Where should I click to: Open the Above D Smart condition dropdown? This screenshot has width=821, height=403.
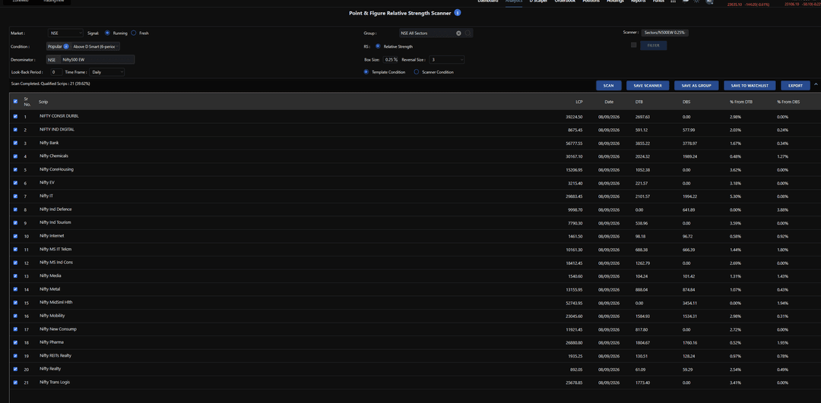click(x=96, y=46)
